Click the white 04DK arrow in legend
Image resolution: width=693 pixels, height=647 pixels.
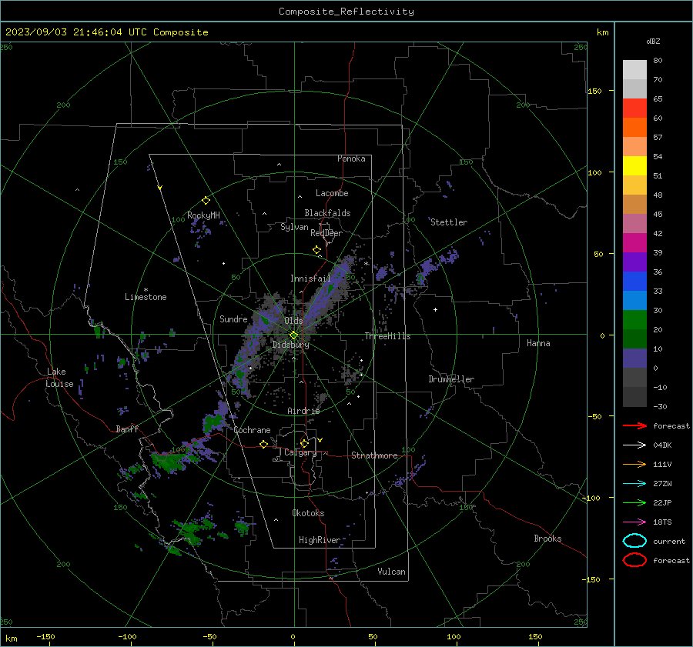[x=634, y=445]
